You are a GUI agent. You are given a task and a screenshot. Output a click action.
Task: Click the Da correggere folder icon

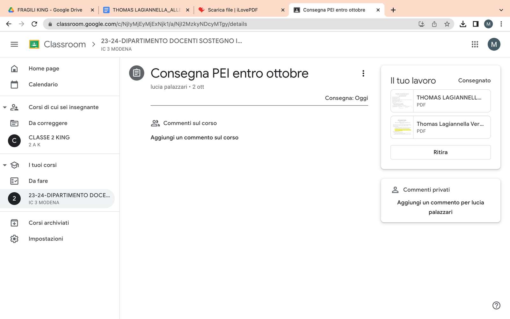14,123
